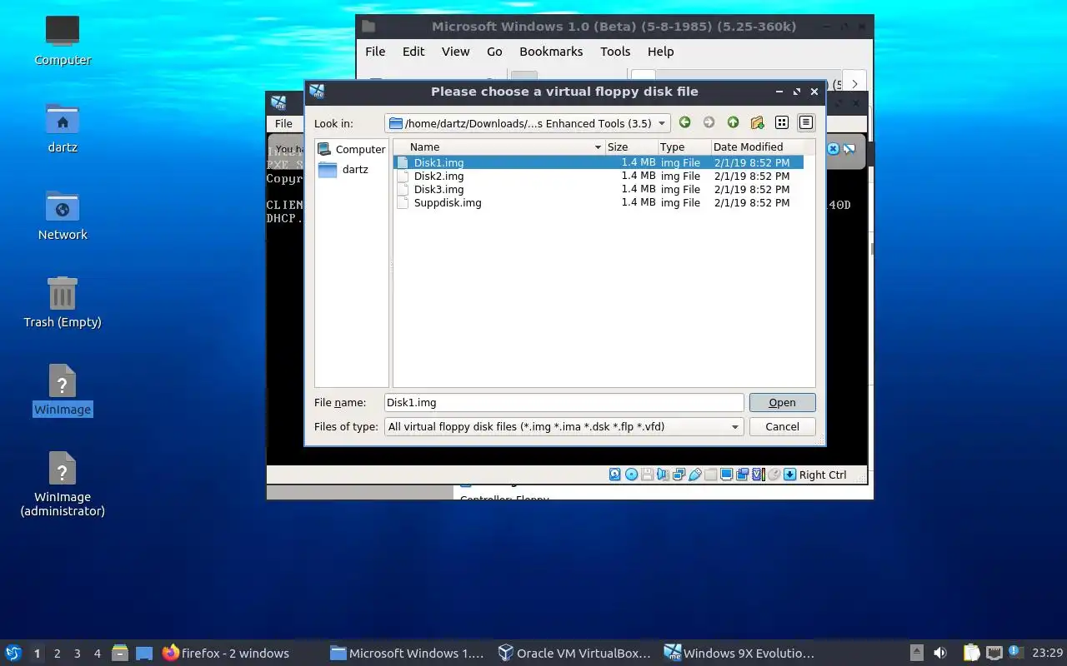The image size is (1067, 666).
Task: Select Disk1.img file
Action: pos(598,162)
